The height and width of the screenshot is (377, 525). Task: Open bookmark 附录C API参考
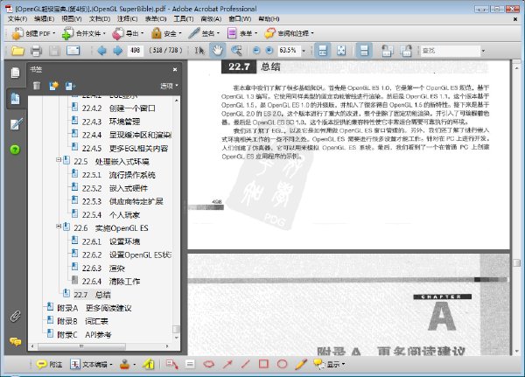84,334
